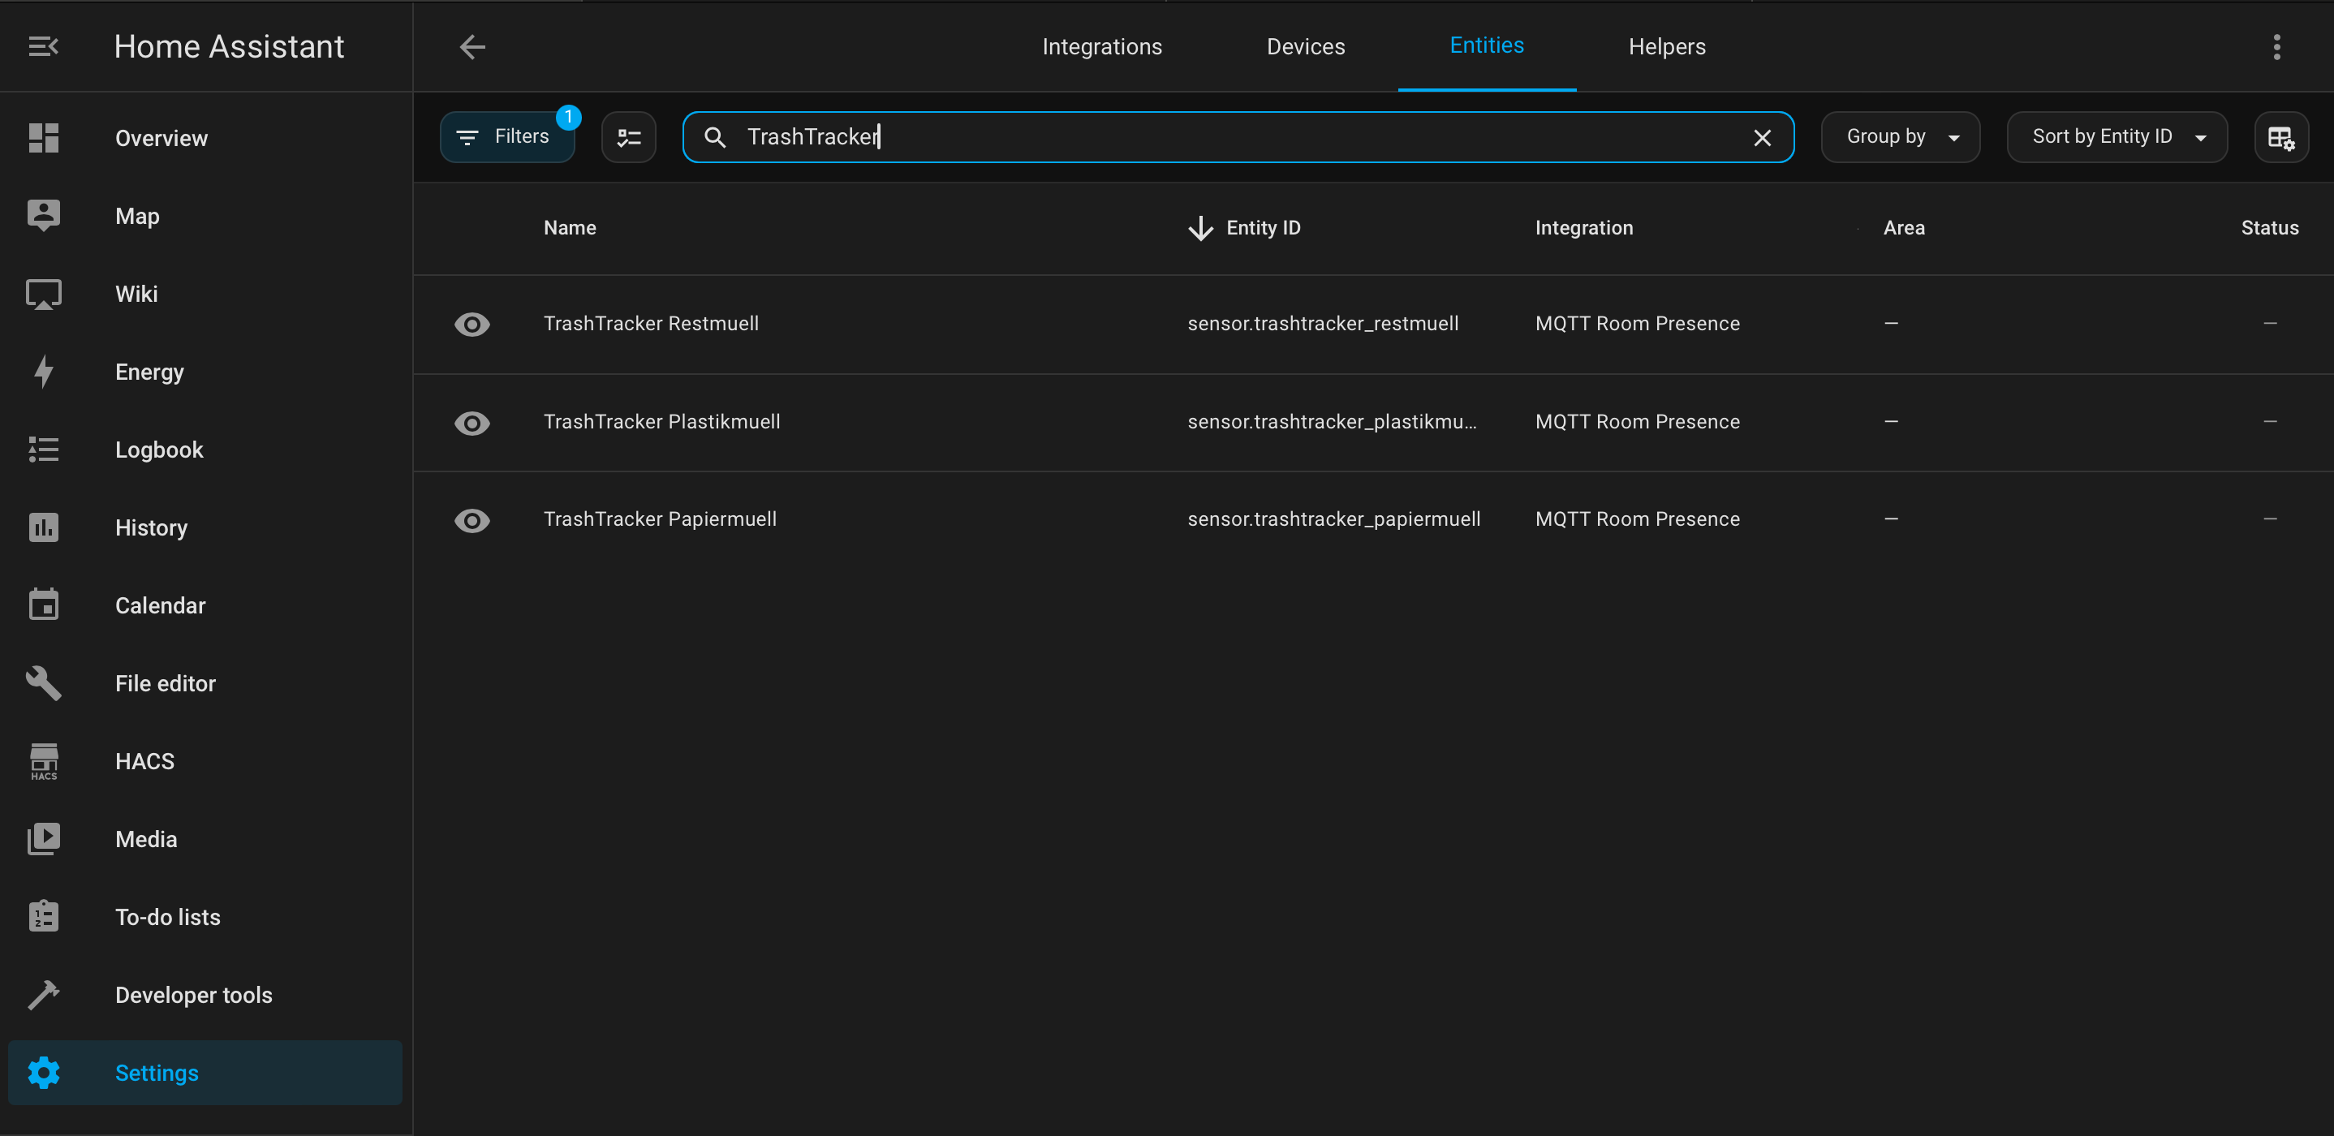Collapse the sidebar menu icon

[x=44, y=46]
